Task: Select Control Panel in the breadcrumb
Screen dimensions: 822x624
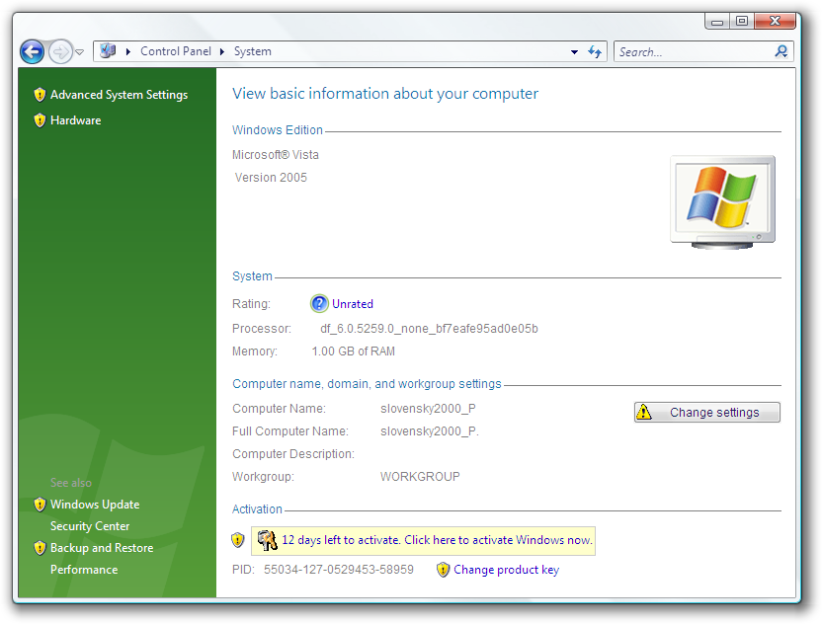Action: 176,51
